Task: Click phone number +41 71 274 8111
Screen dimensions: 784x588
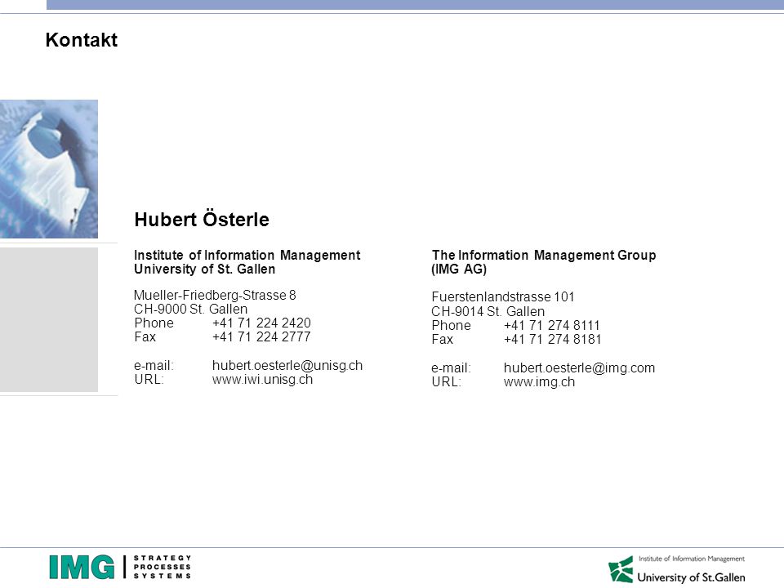Action: (552, 326)
